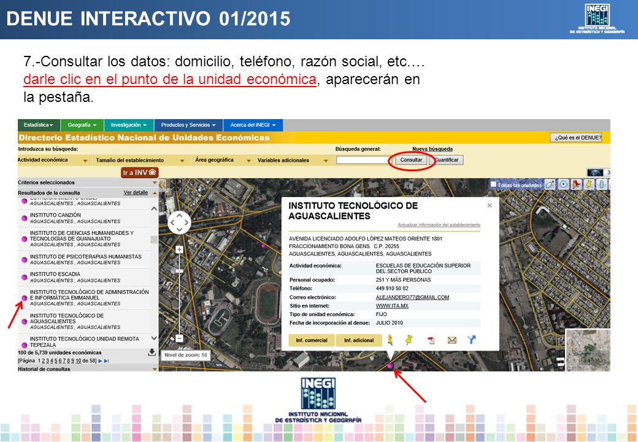Click the globe view icon above the map
The width and height of the screenshot is (638, 442).
coord(595,173)
